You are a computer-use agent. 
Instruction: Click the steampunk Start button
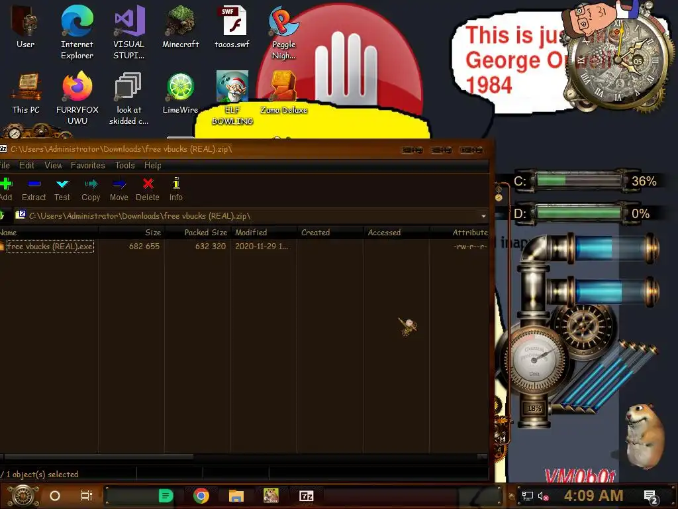[x=23, y=496]
